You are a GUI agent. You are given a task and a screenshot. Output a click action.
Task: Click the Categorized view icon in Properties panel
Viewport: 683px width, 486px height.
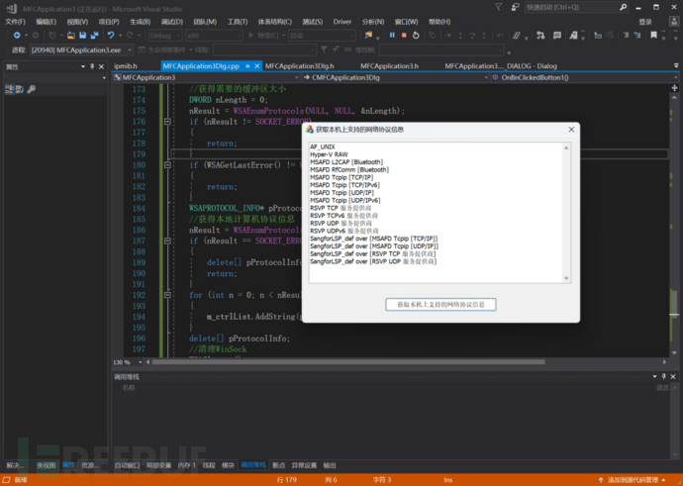click(x=10, y=89)
